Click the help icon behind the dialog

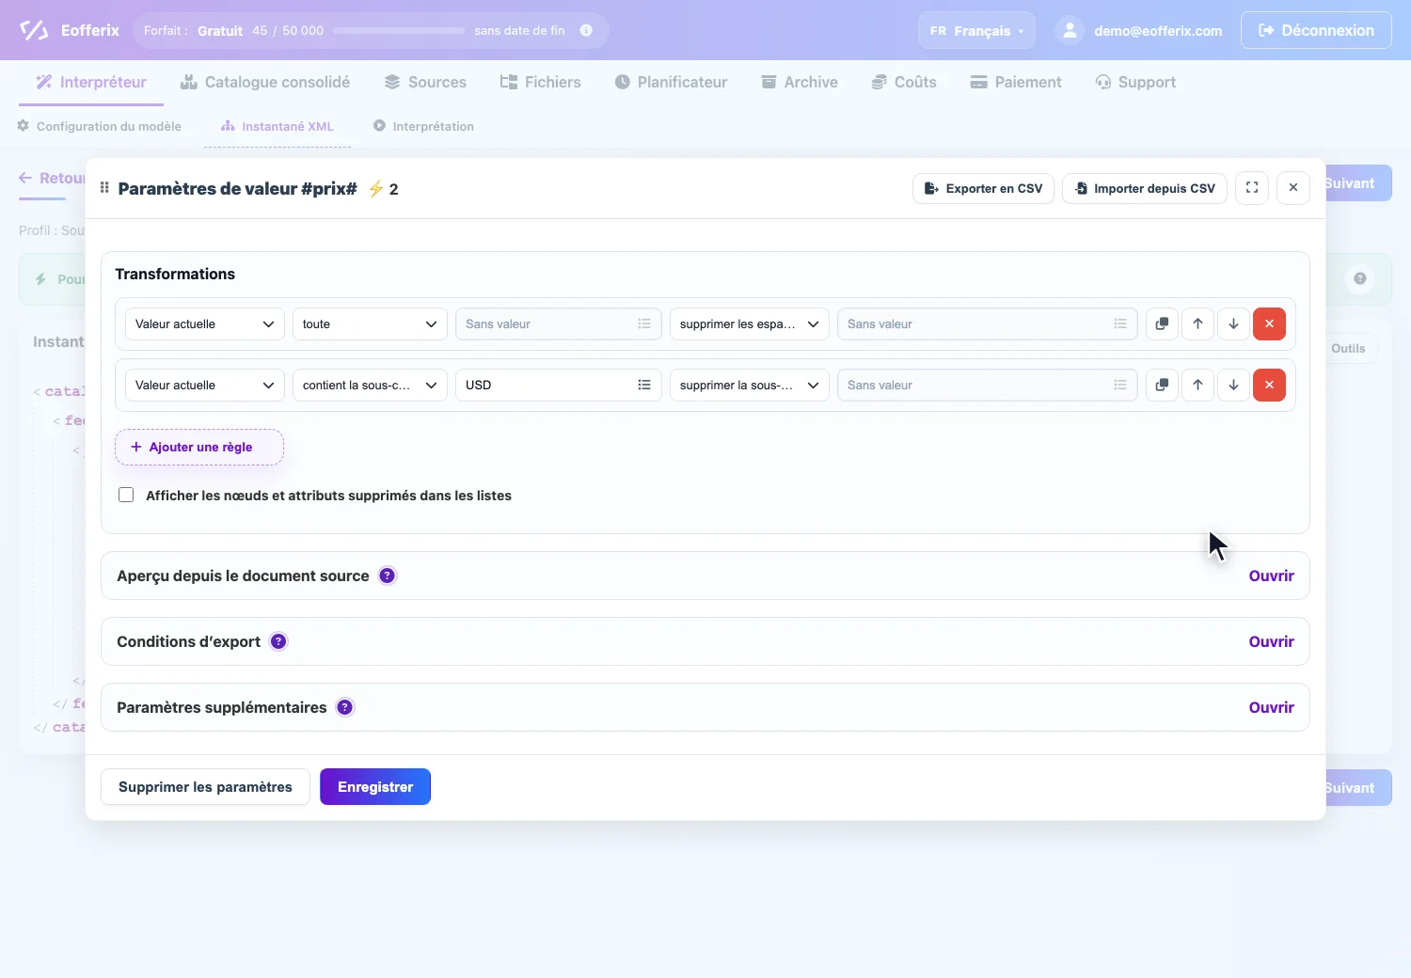pyautogui.click(x=1360, y=278)
